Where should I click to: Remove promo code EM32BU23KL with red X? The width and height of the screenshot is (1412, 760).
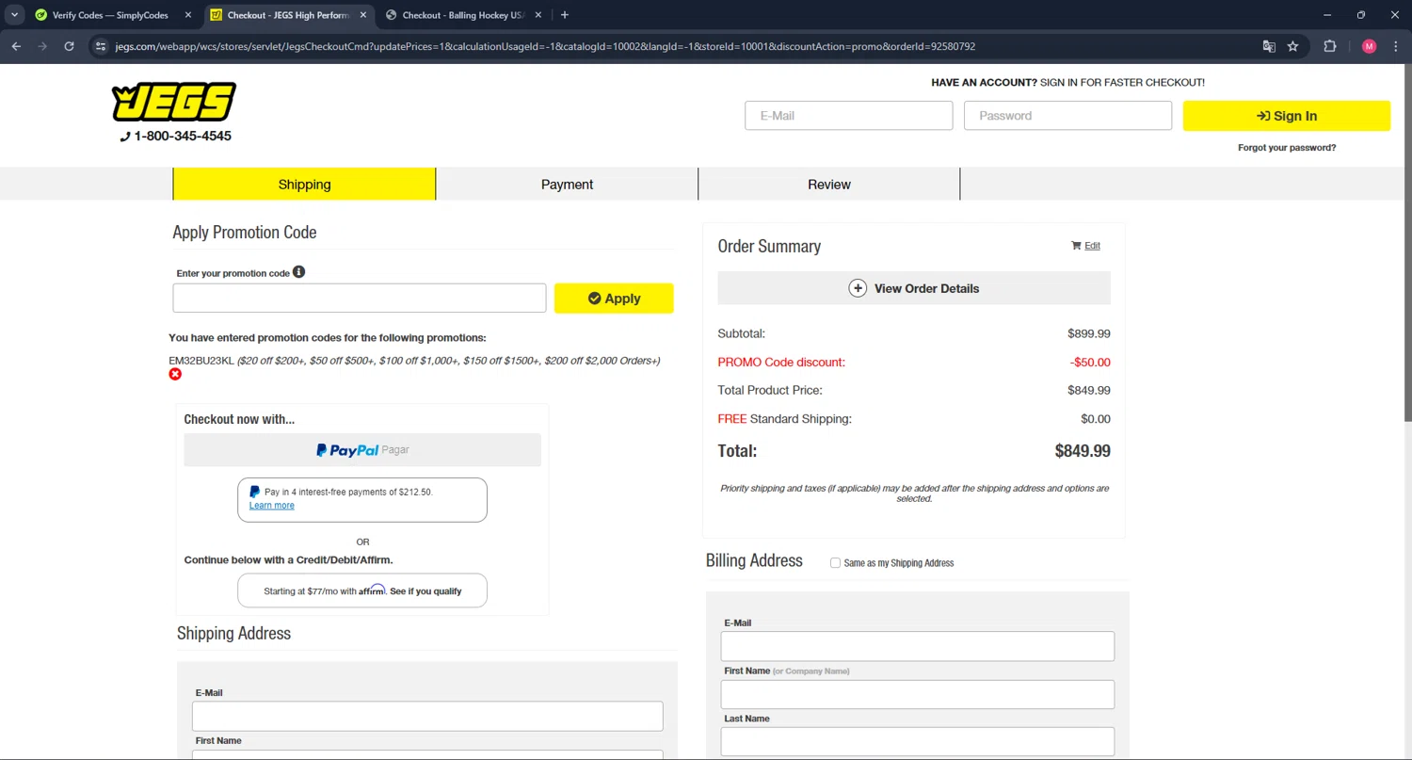(175, 374)
